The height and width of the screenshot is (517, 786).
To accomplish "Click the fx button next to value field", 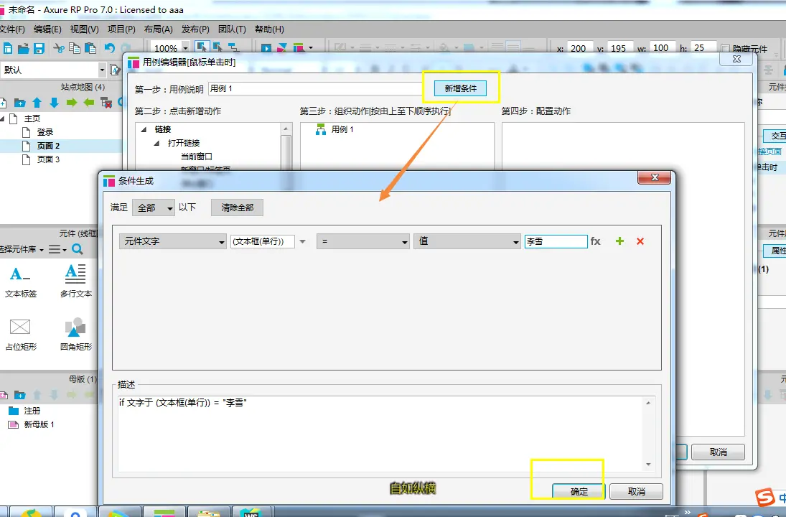I will pos(595,241).
